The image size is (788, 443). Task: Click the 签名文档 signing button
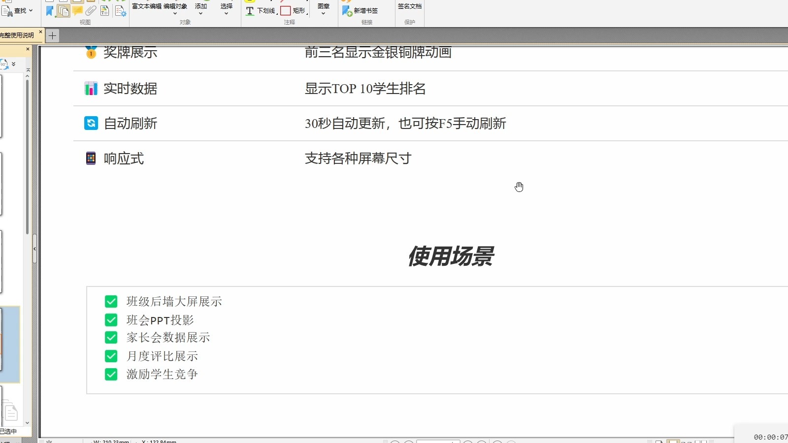(409, 7)
